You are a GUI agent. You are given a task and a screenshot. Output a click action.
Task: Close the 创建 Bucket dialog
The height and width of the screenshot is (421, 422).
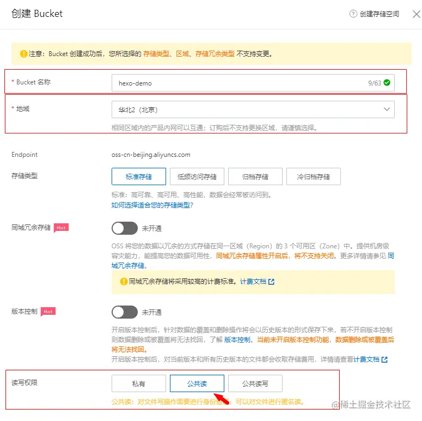pyautogui.click(x=417, y=14)
